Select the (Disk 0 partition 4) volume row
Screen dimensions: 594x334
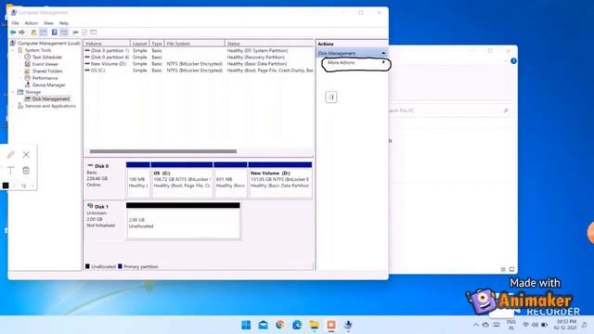199,58
